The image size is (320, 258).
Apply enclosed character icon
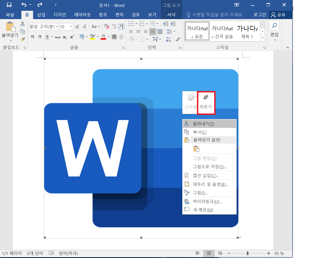pyautogui.click(x=121, y=37)
